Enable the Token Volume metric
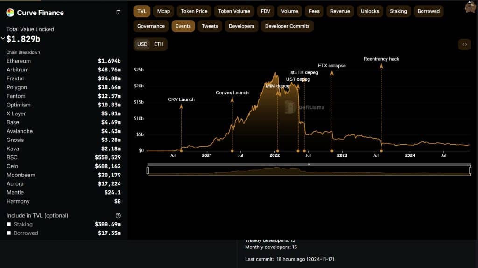 coord(234,11)
